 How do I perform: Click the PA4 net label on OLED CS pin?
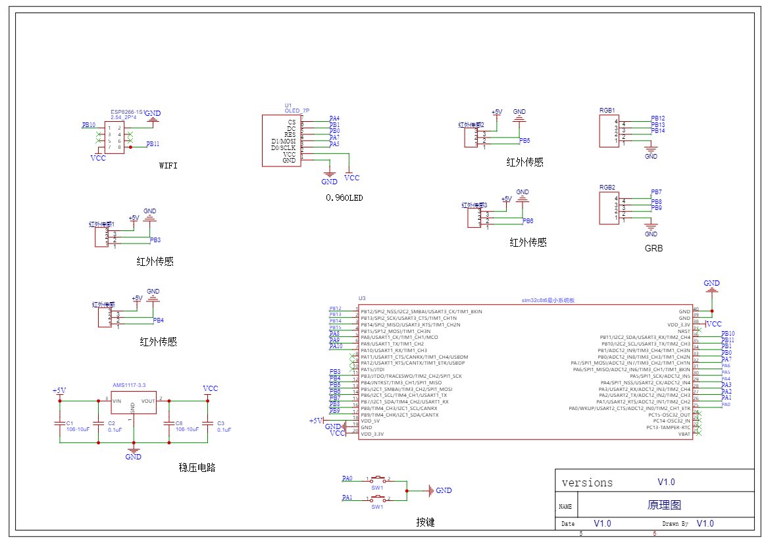coord(334,118)
